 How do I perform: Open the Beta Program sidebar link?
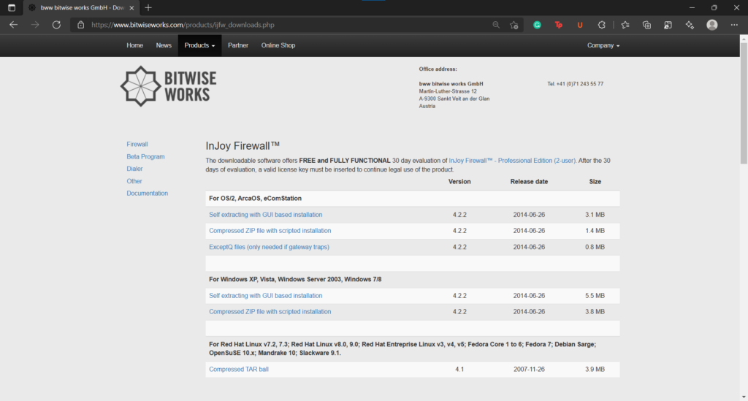(x=145, y=156)
